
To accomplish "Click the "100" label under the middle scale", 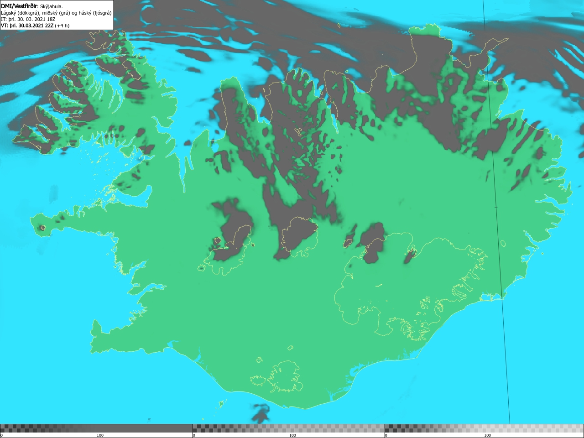I will 292,435.
